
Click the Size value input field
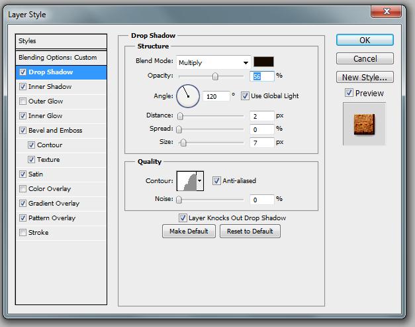(262, 143)
